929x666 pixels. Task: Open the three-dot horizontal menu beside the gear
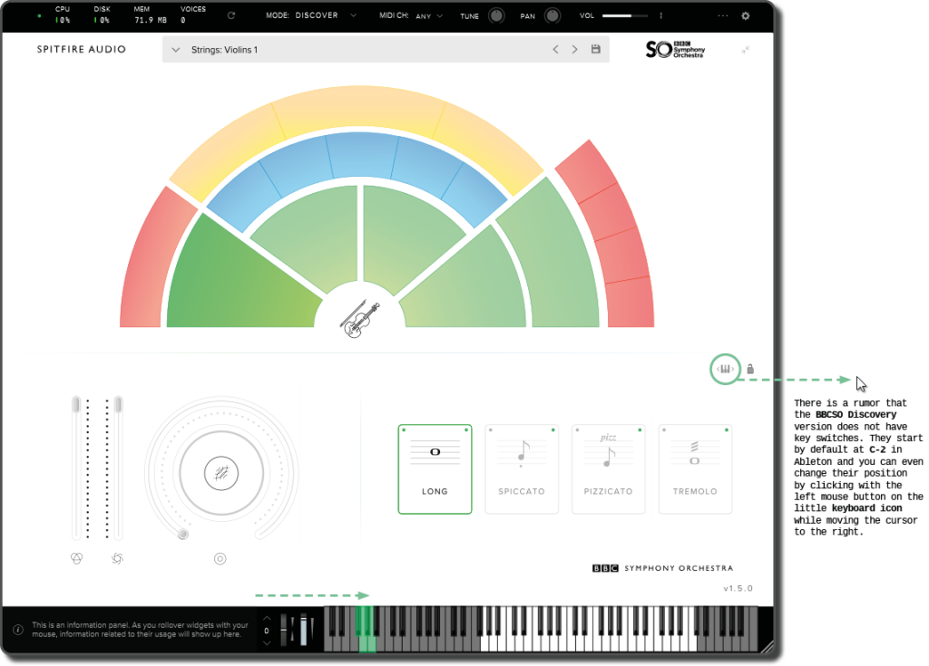[722, 16]
